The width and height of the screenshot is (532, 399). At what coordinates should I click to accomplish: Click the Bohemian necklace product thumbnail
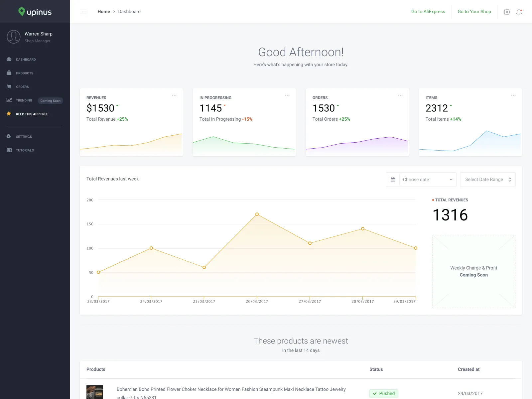pyautogui.click(x=95, y=392)
